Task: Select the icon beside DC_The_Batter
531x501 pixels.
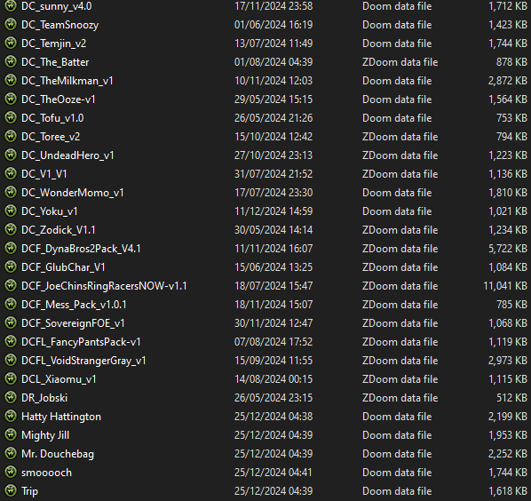Action: pos(11,62)
